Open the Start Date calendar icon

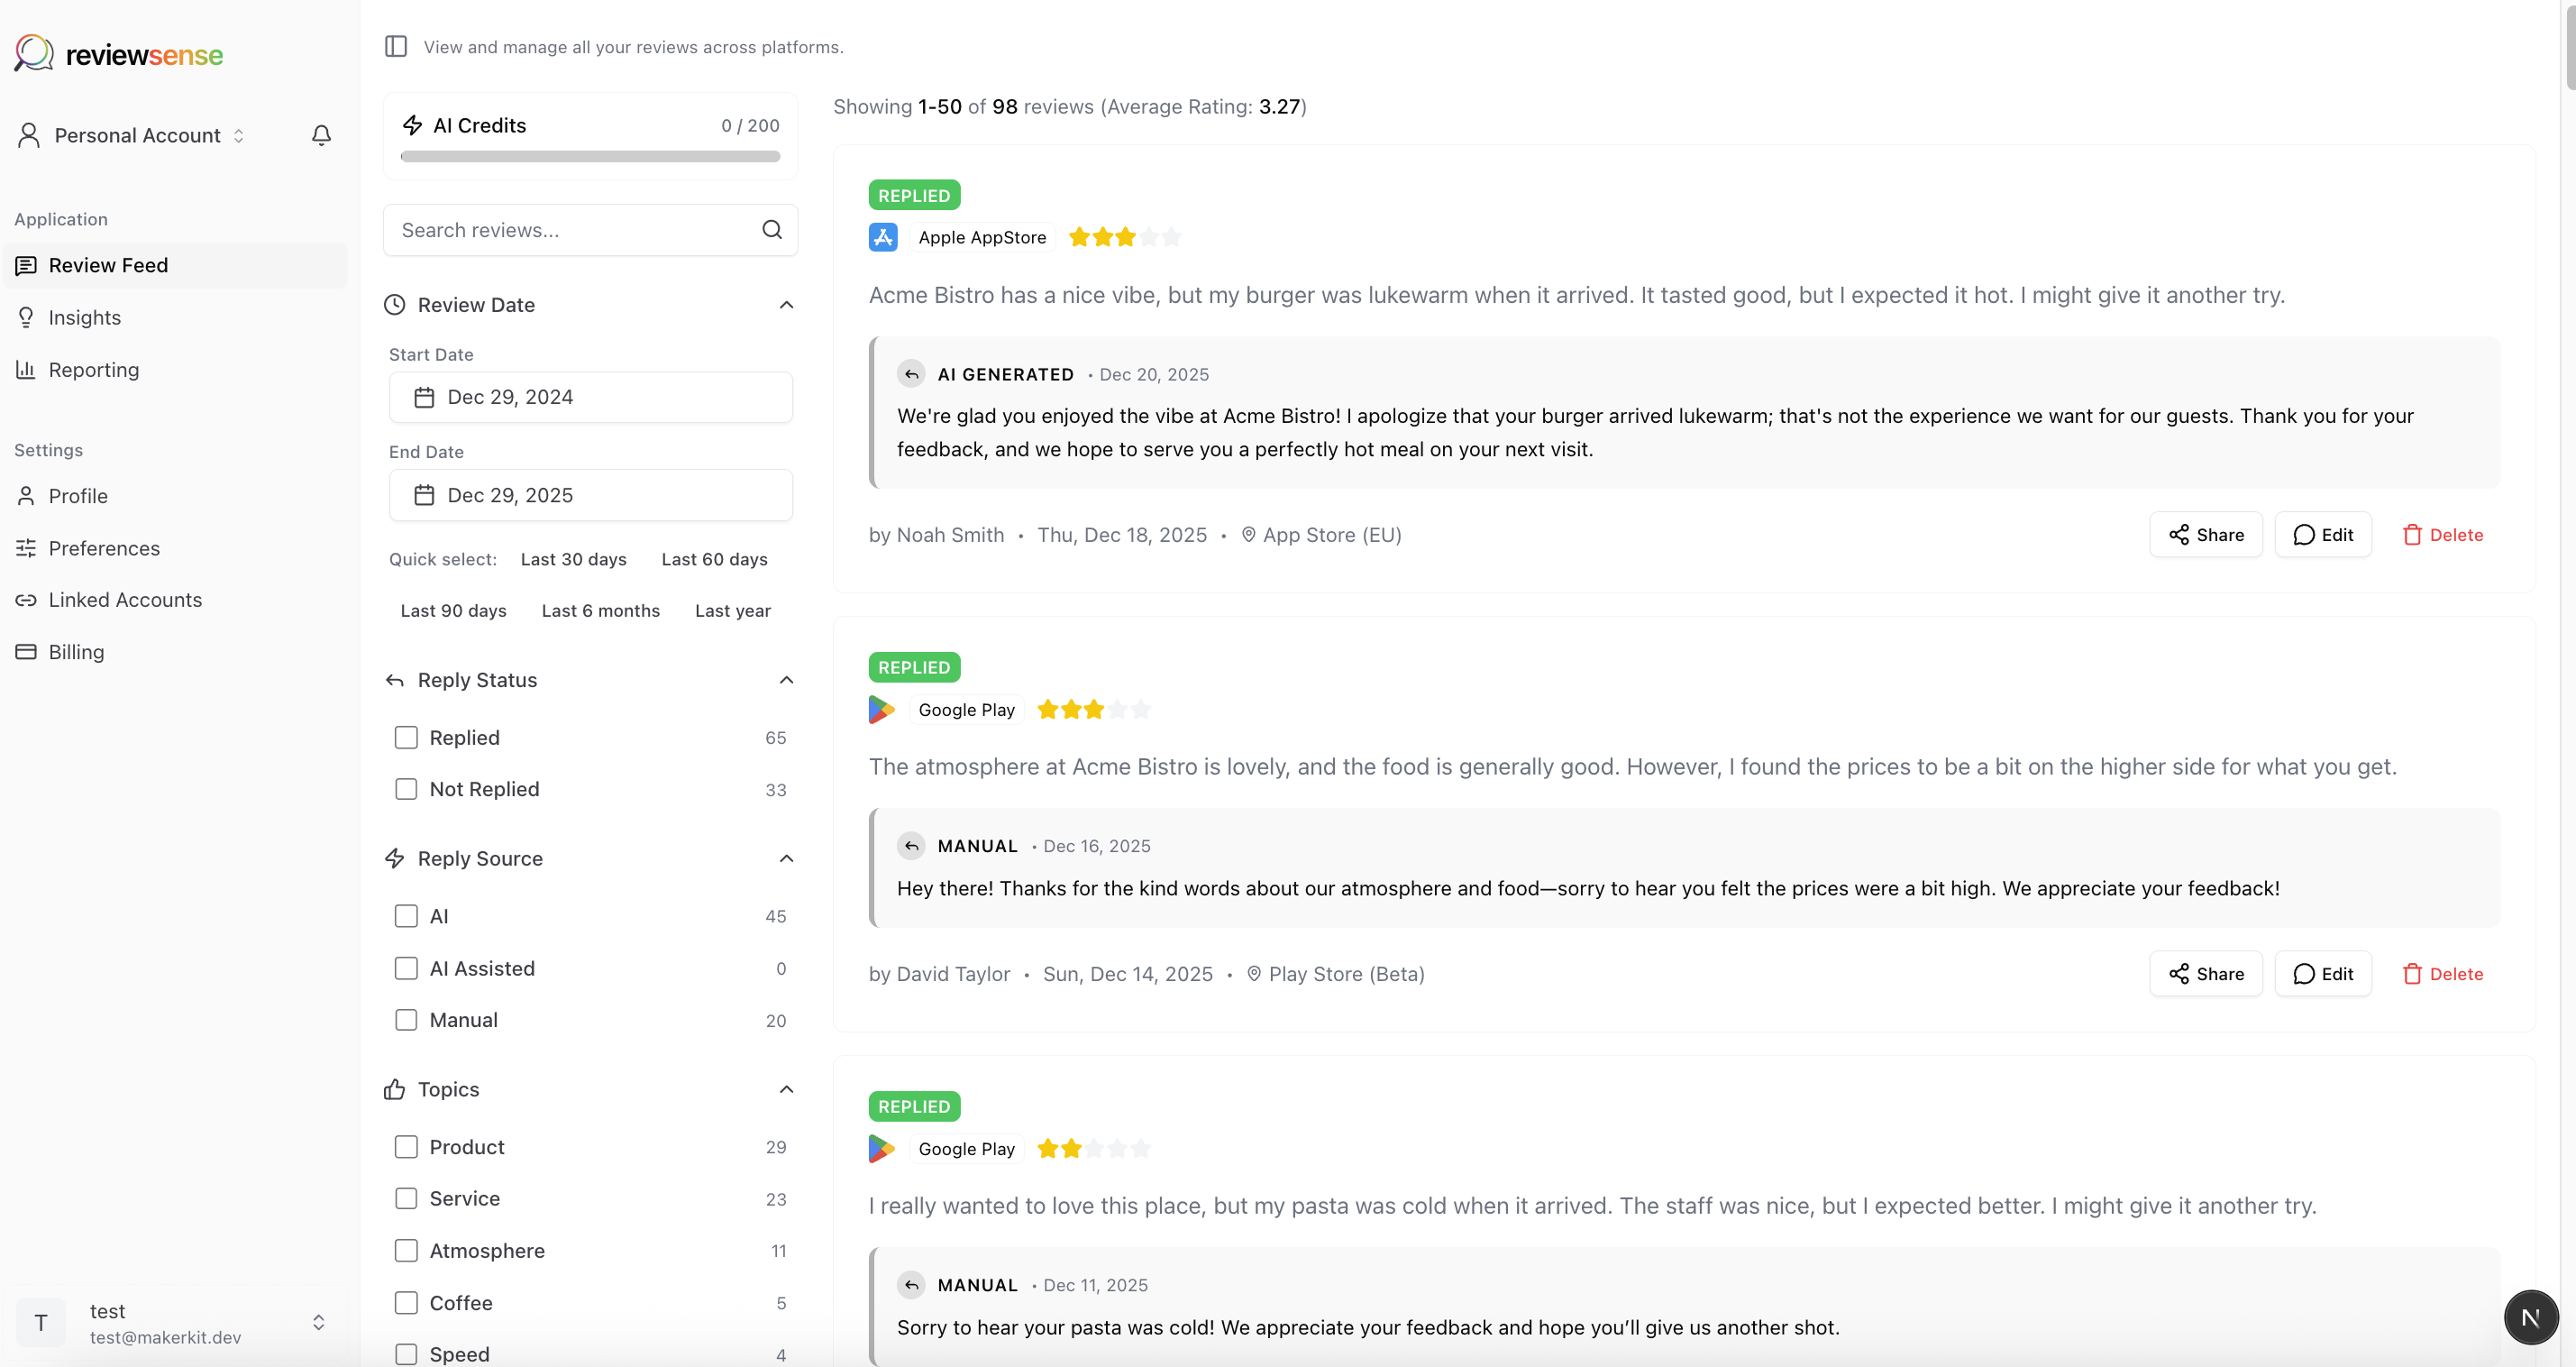(x=424, y=396)
